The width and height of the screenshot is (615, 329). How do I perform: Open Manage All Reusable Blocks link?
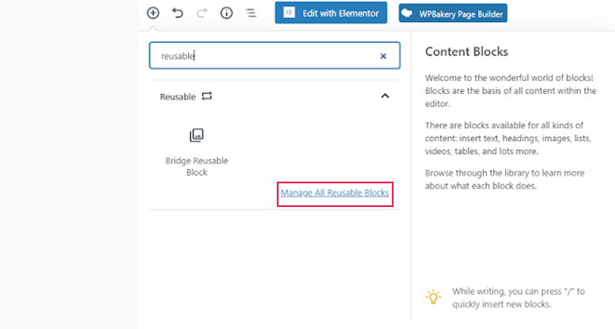pyautogui.click(x=335, y=193)
